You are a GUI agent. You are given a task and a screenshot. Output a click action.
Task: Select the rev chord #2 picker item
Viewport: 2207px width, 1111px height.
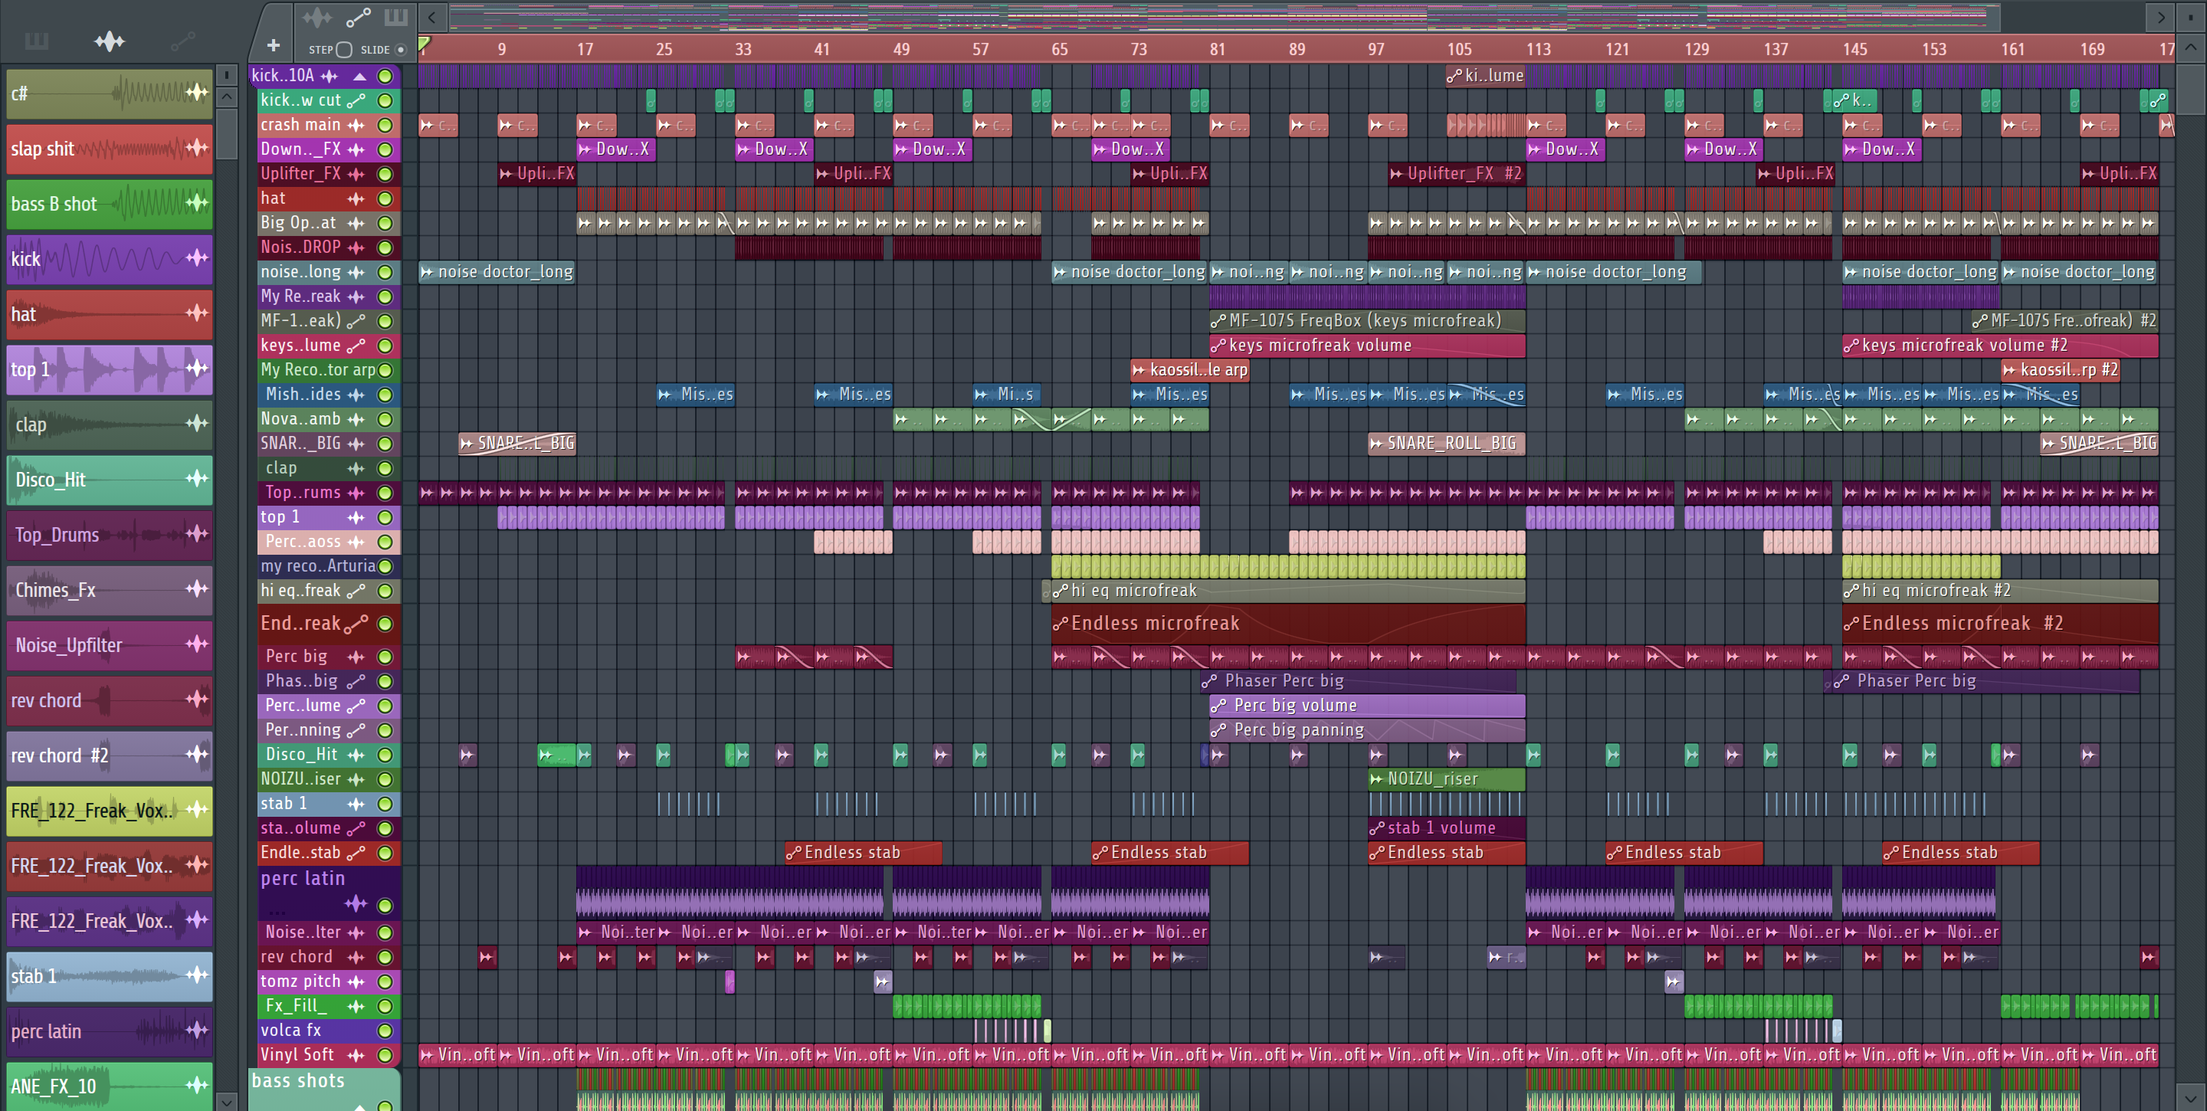109,755
